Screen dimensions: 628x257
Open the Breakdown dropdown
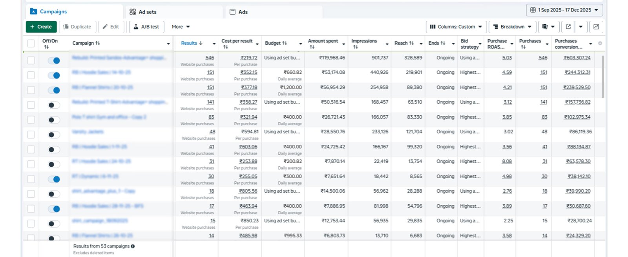(x=512, y=27)
